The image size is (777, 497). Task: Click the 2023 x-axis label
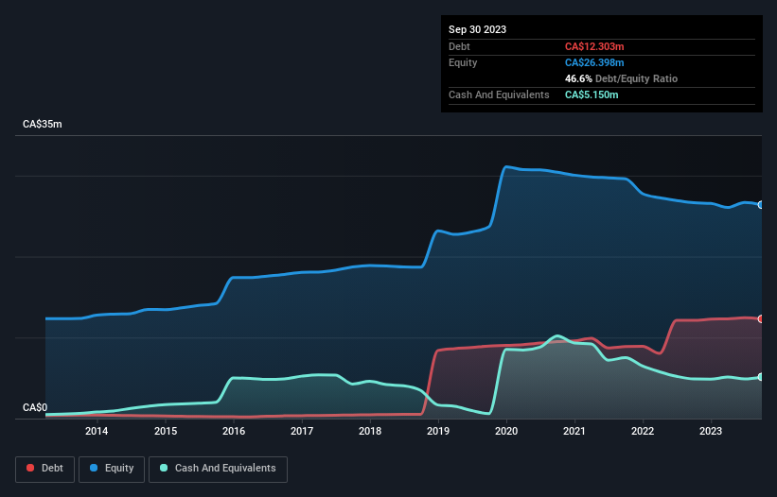711,431
